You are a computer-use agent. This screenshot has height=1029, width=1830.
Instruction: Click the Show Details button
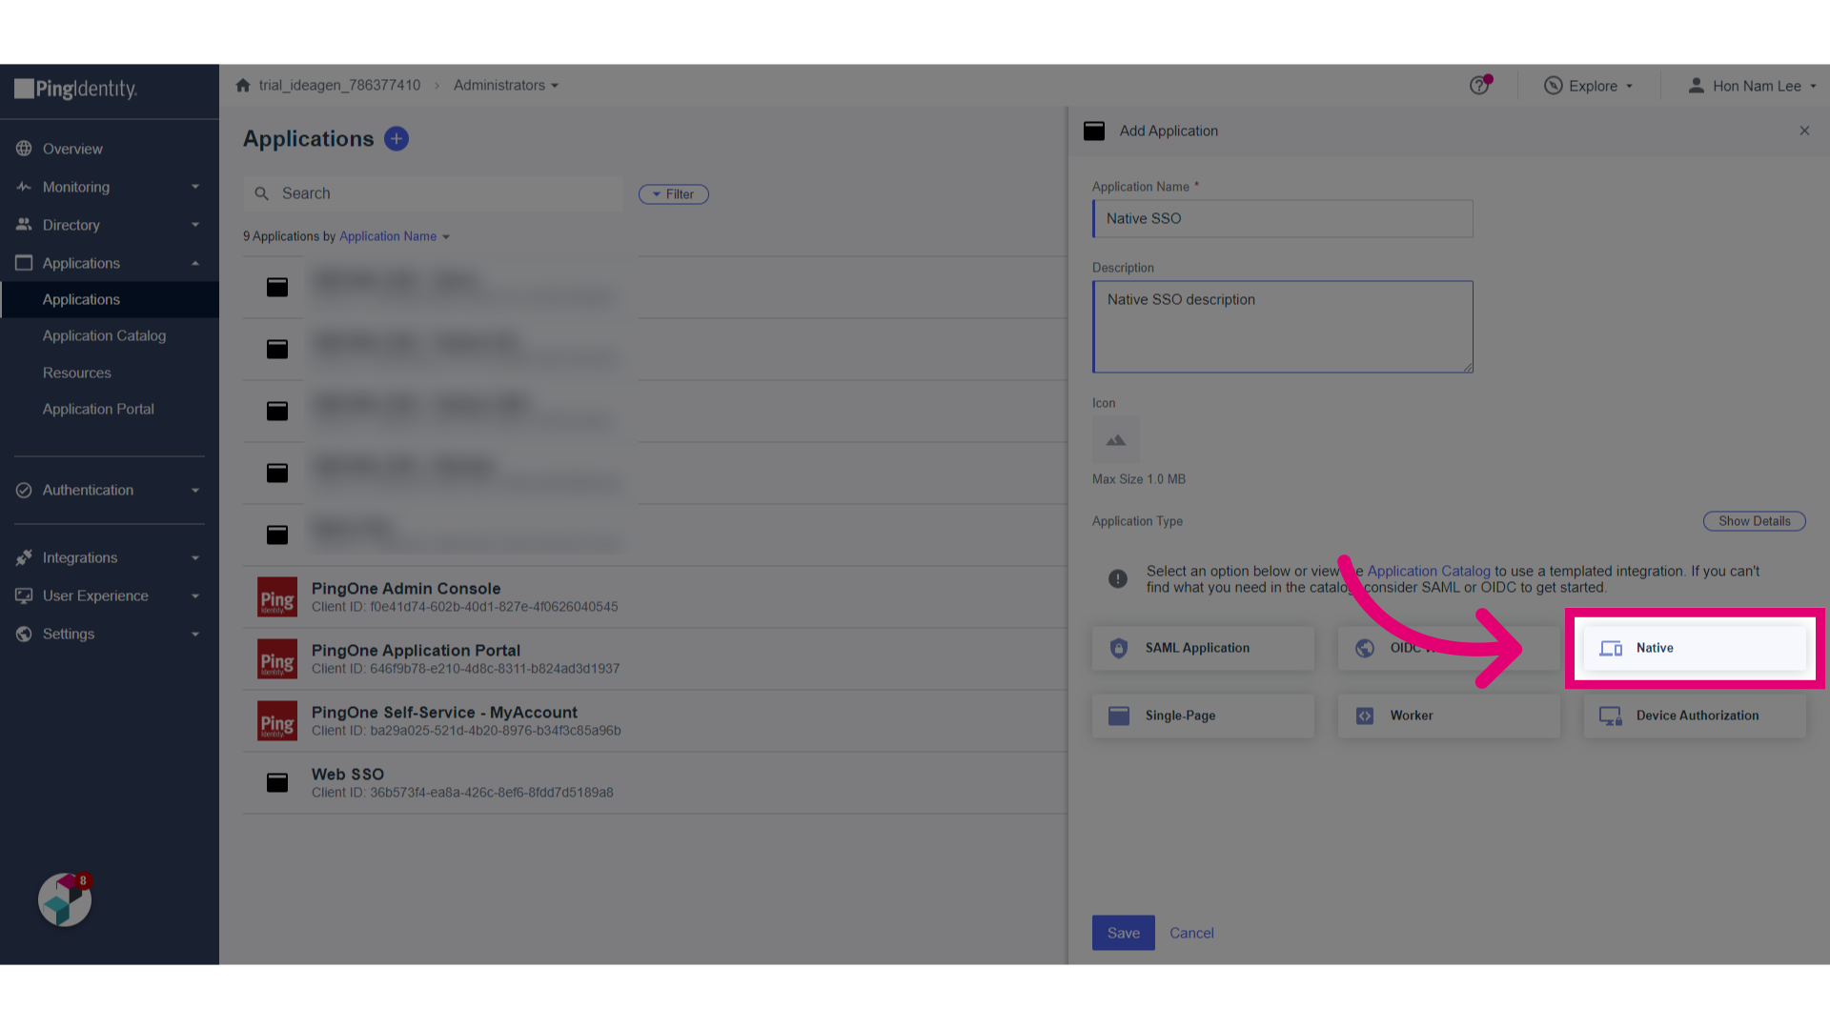click(x=1755, y=521)
